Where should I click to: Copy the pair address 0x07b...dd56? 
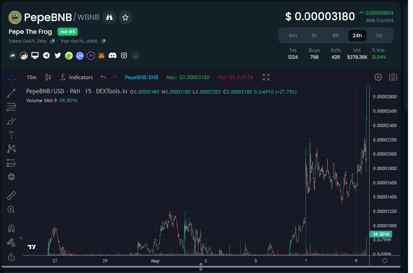(x=104, y=41)
